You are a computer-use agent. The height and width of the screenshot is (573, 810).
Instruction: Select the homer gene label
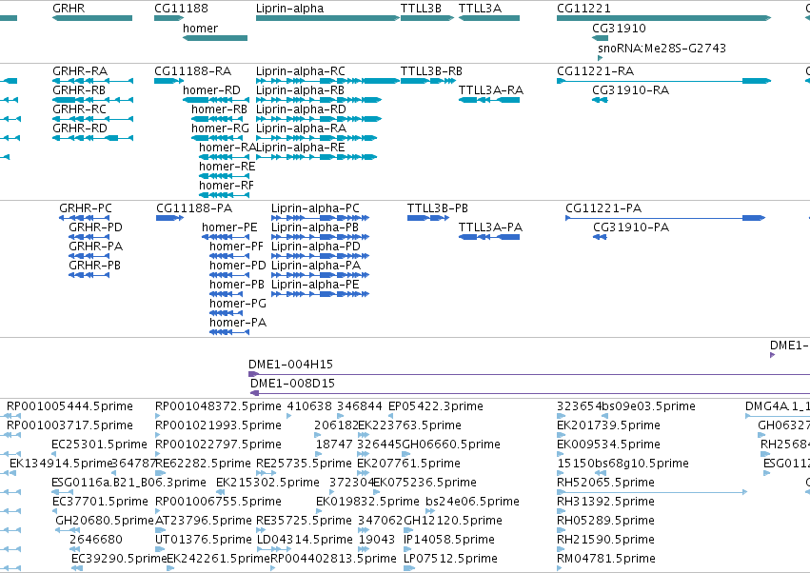[200, 28]
